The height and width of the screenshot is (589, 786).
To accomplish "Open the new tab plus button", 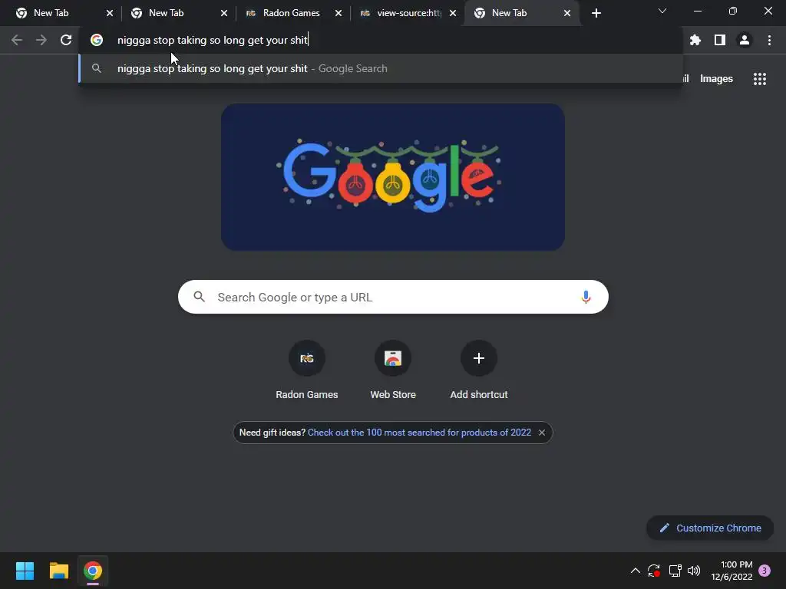I will coord(596,13).
